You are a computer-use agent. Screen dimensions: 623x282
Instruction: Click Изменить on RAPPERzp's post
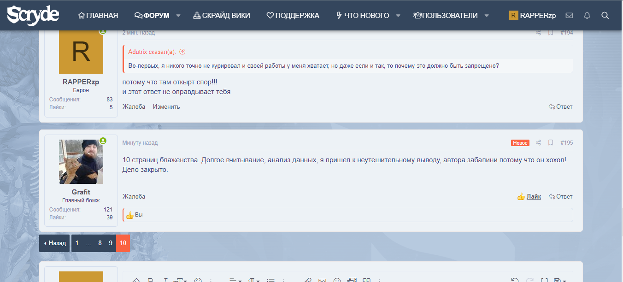click(166, 106)
